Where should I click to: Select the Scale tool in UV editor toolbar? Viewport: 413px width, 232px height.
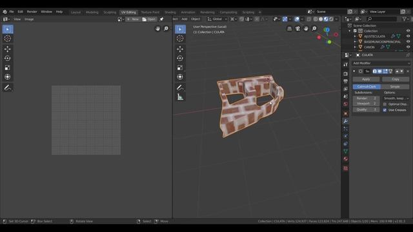click(x=7, y=68)
